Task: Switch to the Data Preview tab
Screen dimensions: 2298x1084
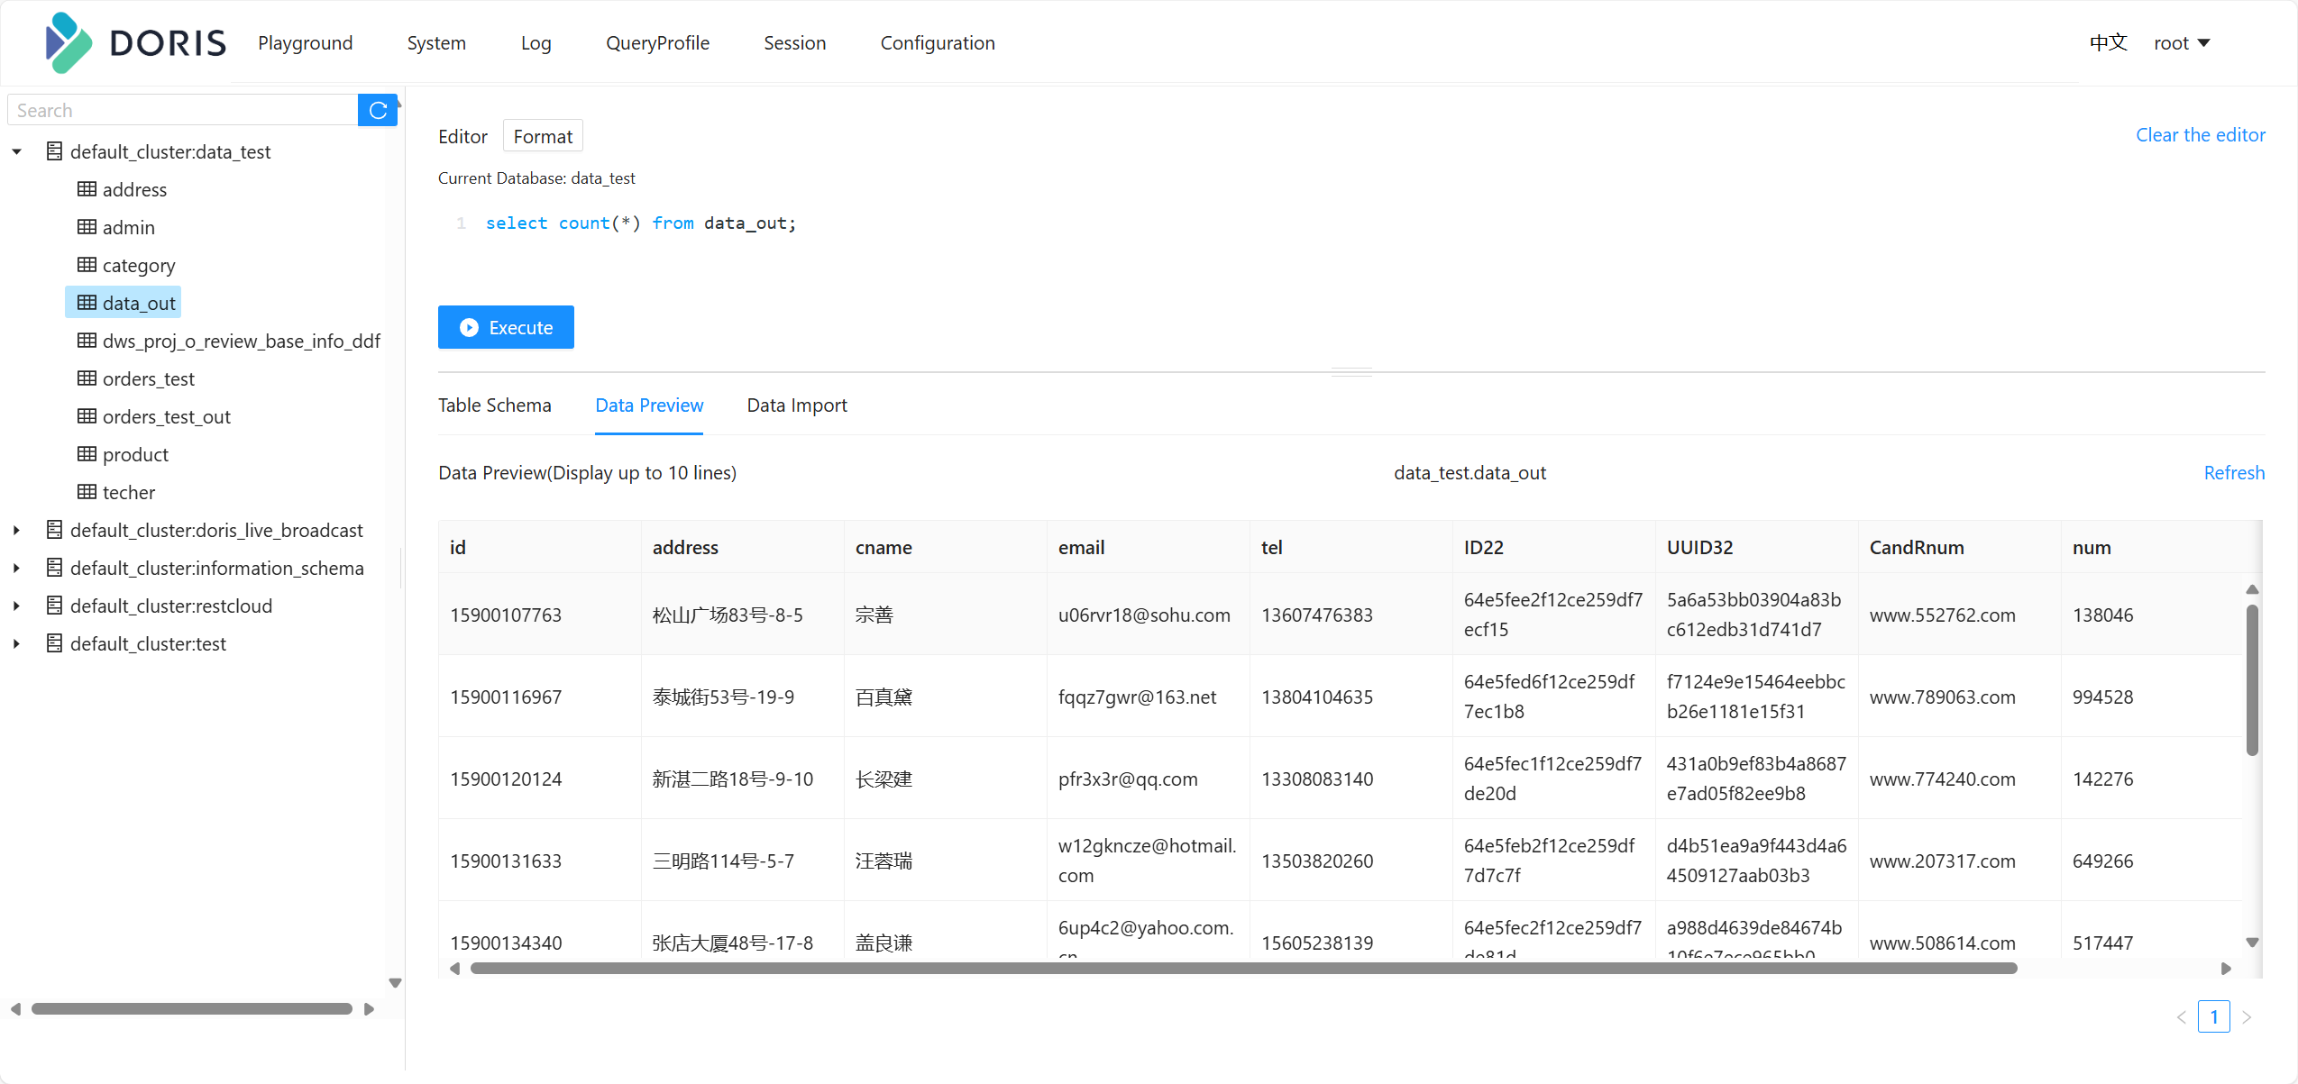Action: [649, 405]
